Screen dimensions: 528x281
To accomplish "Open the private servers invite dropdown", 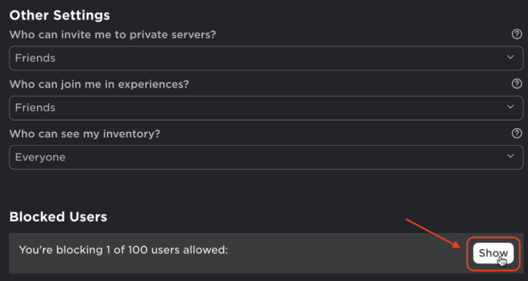I will 266,58.
